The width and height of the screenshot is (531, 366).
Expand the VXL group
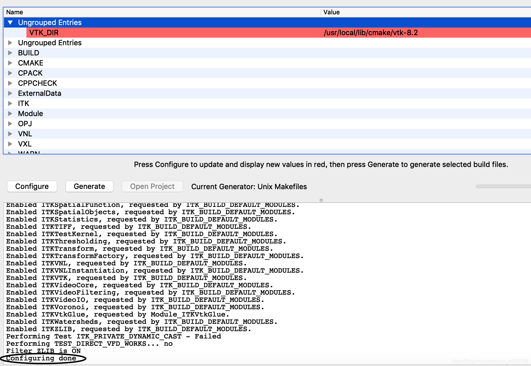click(10, 144)
